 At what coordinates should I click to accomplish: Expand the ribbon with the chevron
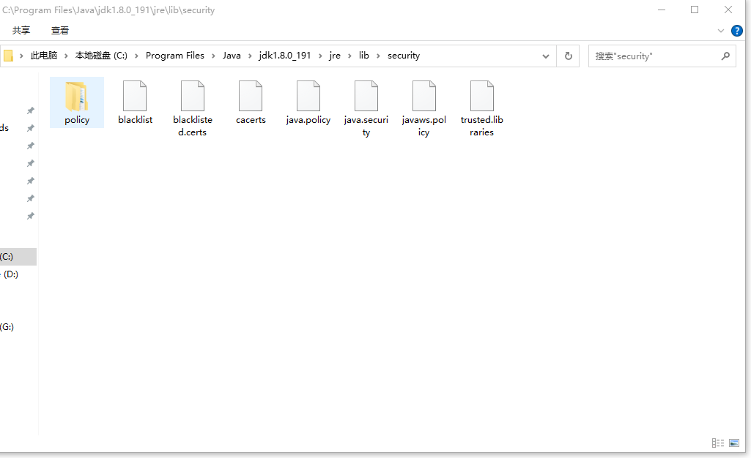pos(719,30)
